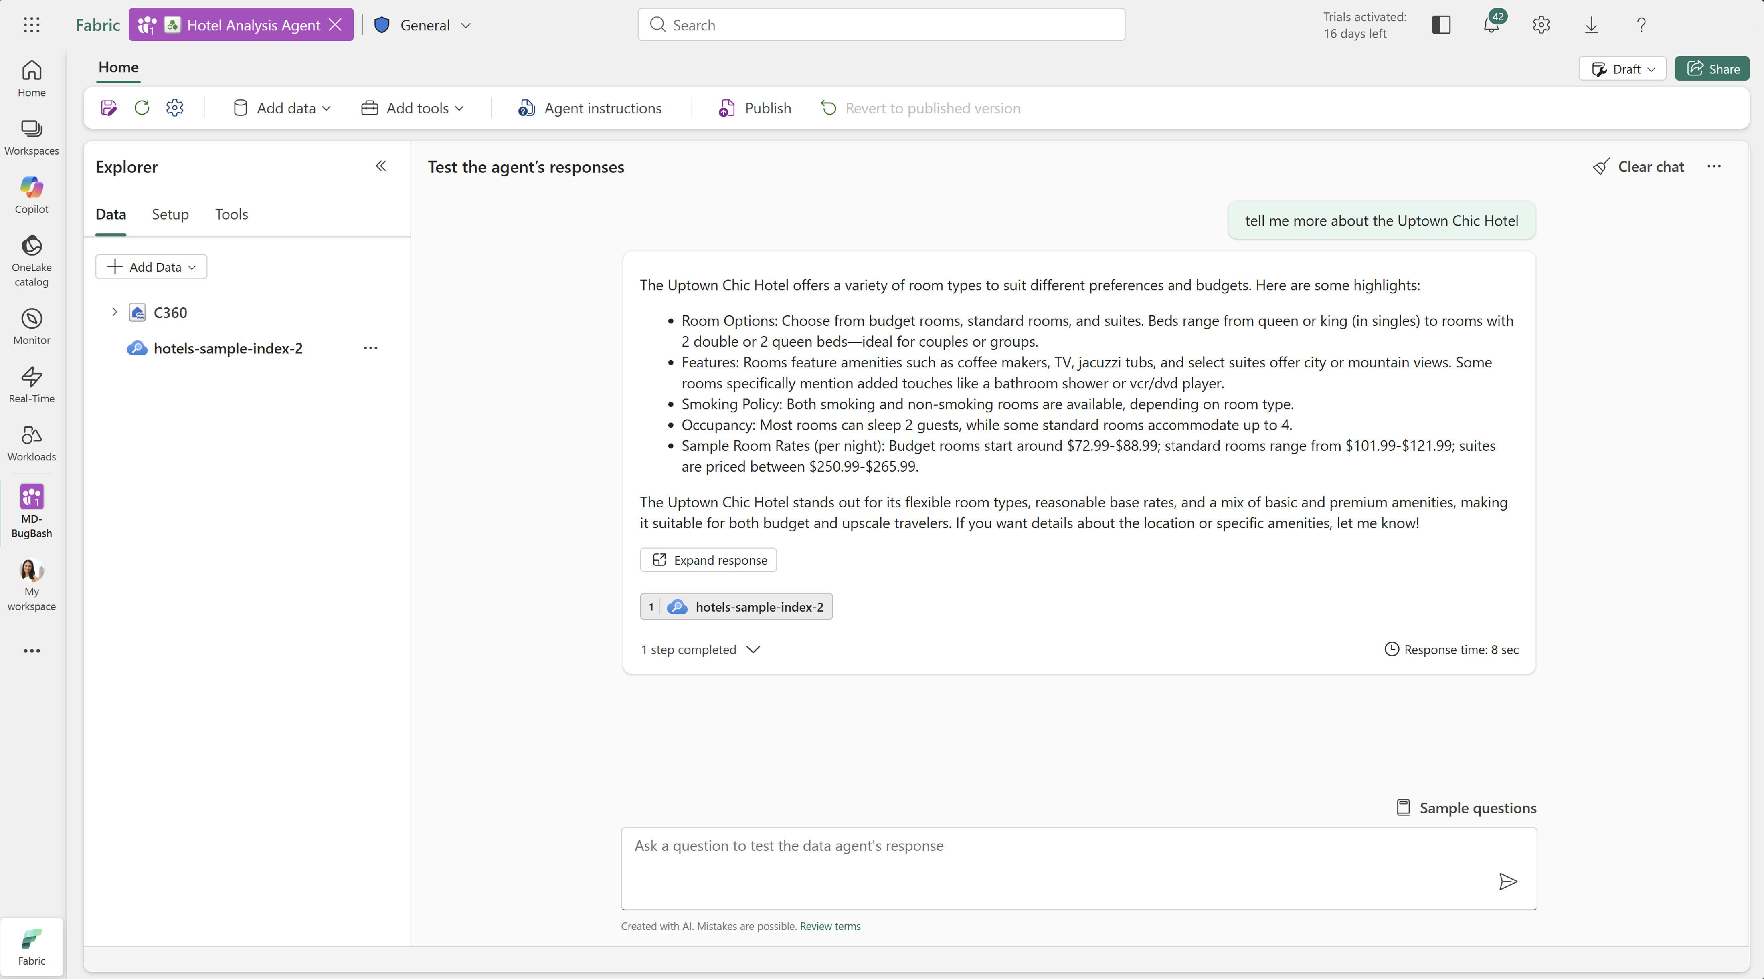Open Sample questions
1764x979 pixels.
[x=1466, y=808]
